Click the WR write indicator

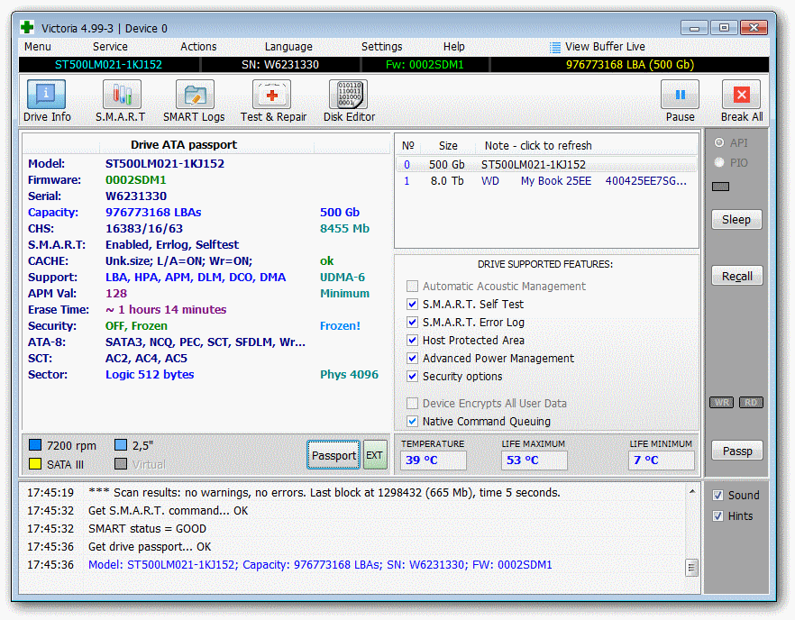(x=721, y=403)
